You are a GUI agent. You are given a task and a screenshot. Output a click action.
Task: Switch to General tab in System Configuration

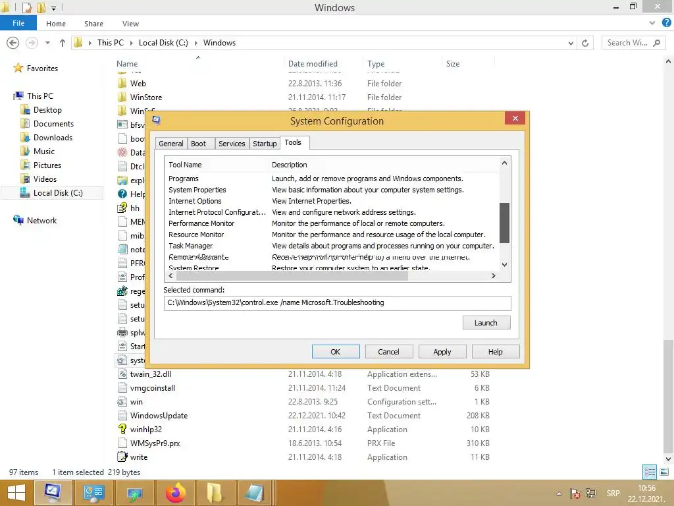click(x=170, y=144)
